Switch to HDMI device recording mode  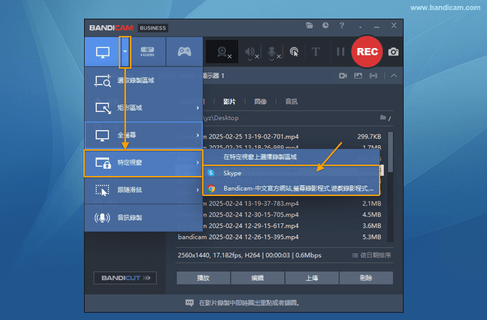coord(147,51)
